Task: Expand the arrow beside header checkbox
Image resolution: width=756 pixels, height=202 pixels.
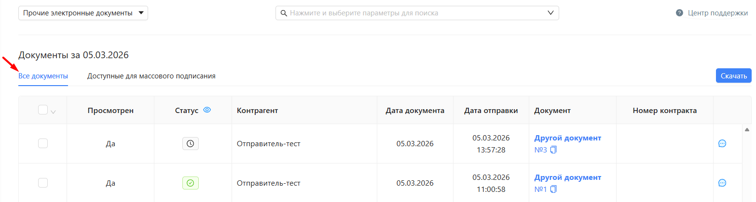Action: [x=53, y=112]
